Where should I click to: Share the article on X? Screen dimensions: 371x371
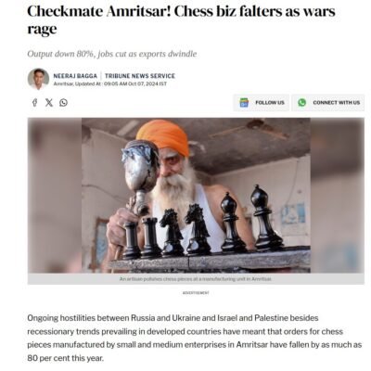[49, 103]
